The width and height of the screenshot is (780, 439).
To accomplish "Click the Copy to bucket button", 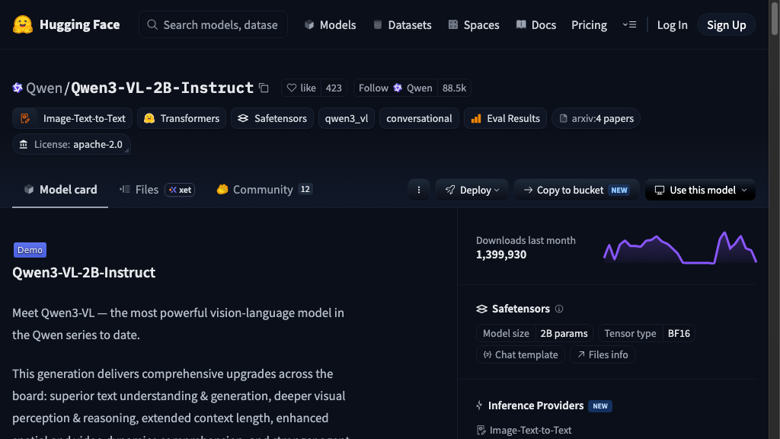I will pyautogui.click(x=576, y=190).
